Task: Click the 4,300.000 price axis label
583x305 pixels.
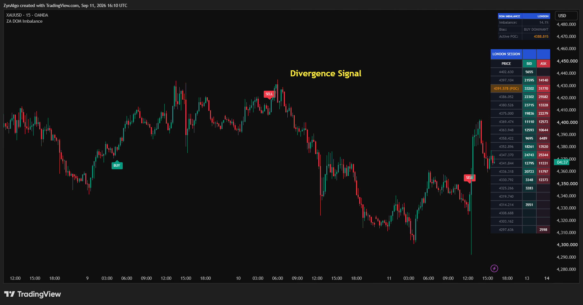Action: pyautogui.click(x=567, y=245)
